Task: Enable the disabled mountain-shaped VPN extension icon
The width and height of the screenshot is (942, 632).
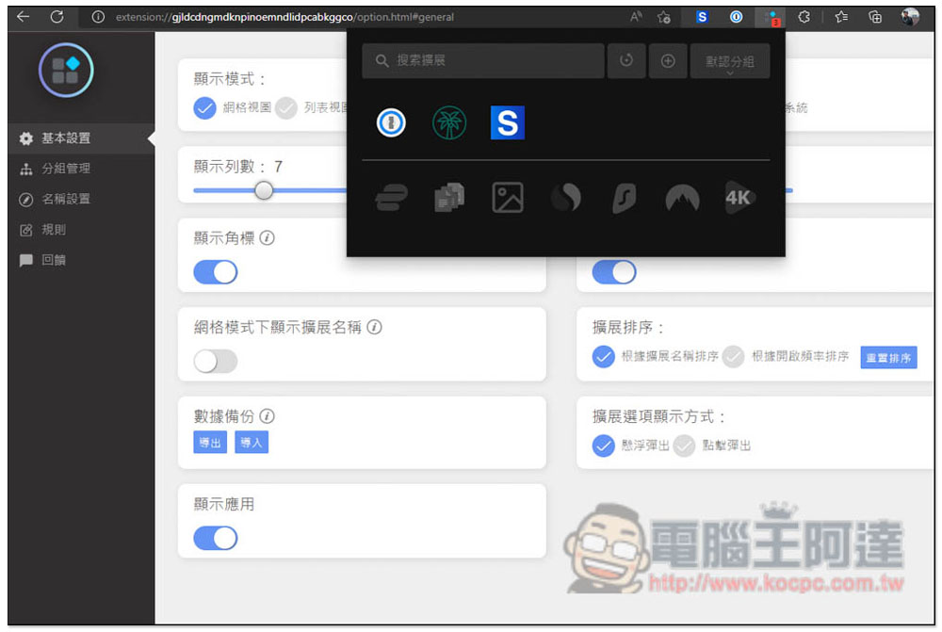Action: click(682, 198)
